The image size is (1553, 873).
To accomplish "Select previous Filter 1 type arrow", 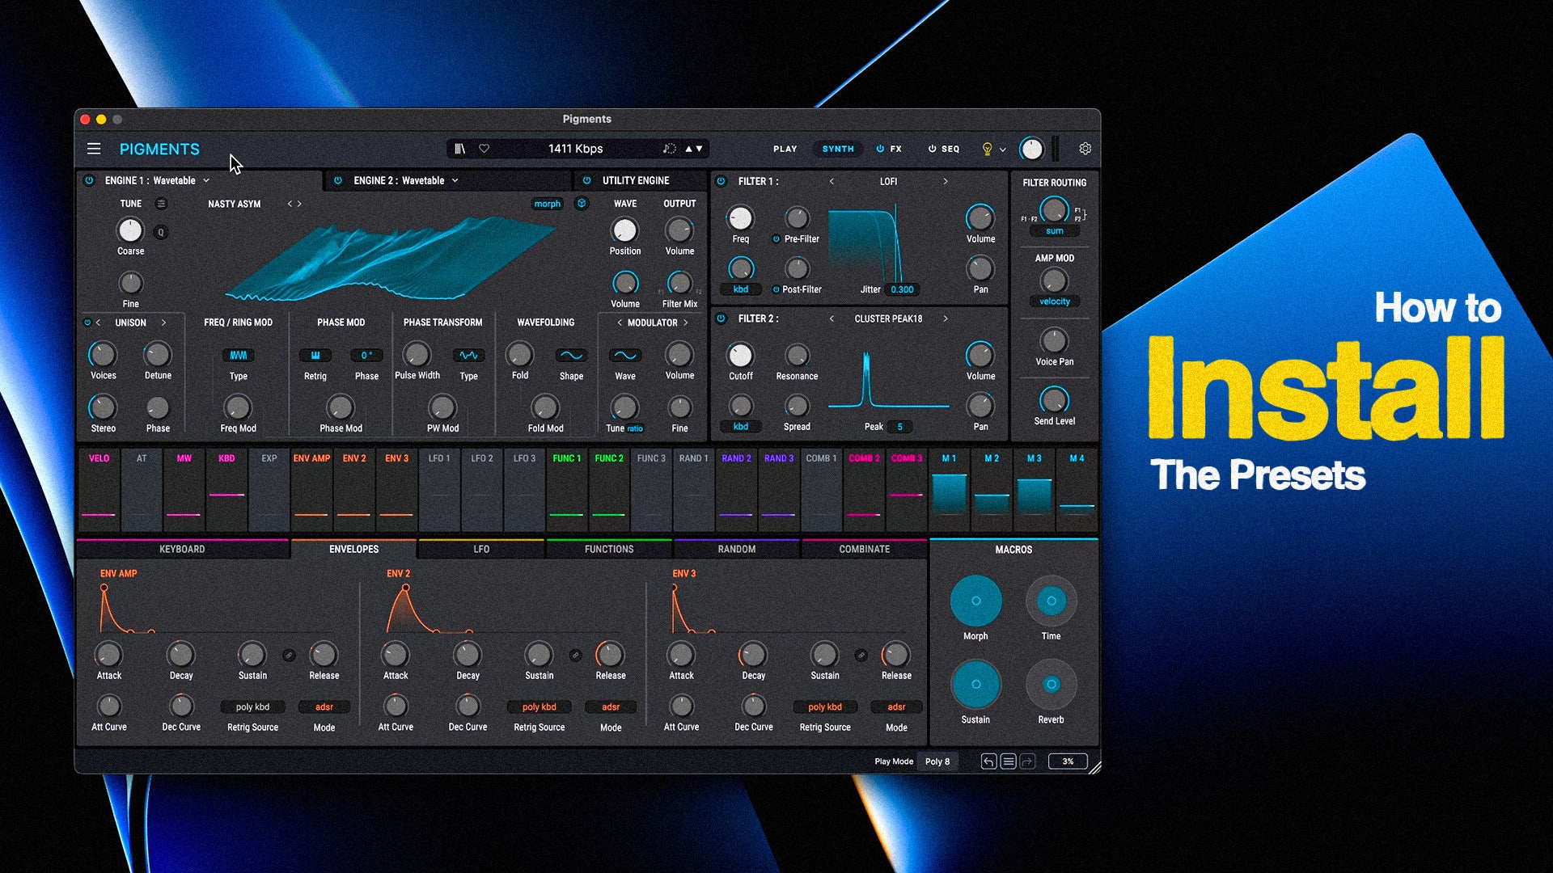I will pos(832,181).
